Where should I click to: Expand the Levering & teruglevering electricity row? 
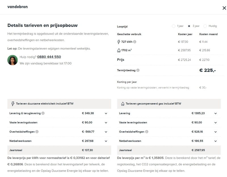(x=106, y=113)
